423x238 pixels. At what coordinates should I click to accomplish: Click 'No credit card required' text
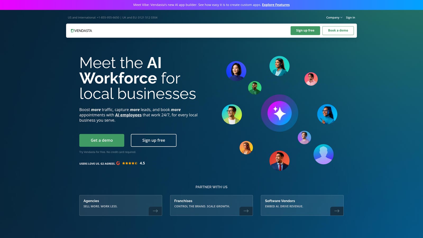(x=121, y=152)
